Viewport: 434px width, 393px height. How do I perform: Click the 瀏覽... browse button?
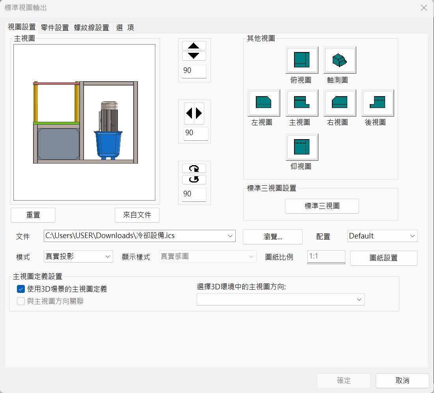[x=272, y=237]
